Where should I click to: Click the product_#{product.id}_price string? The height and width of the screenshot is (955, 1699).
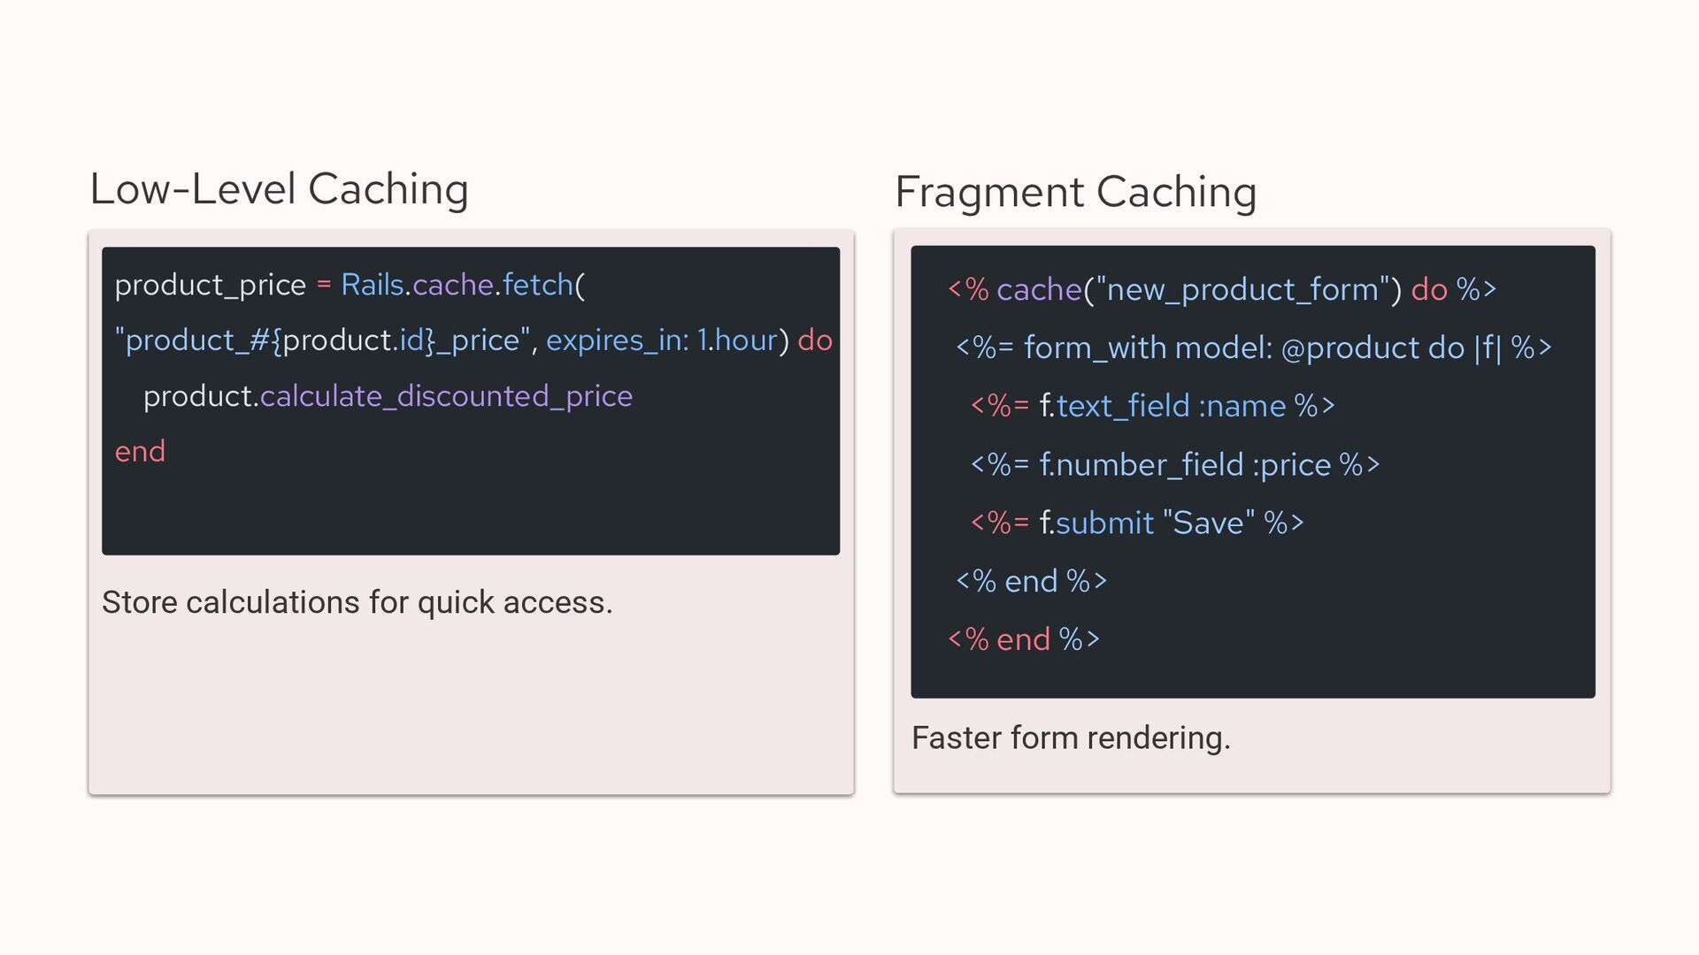click(x=322, y=340)
